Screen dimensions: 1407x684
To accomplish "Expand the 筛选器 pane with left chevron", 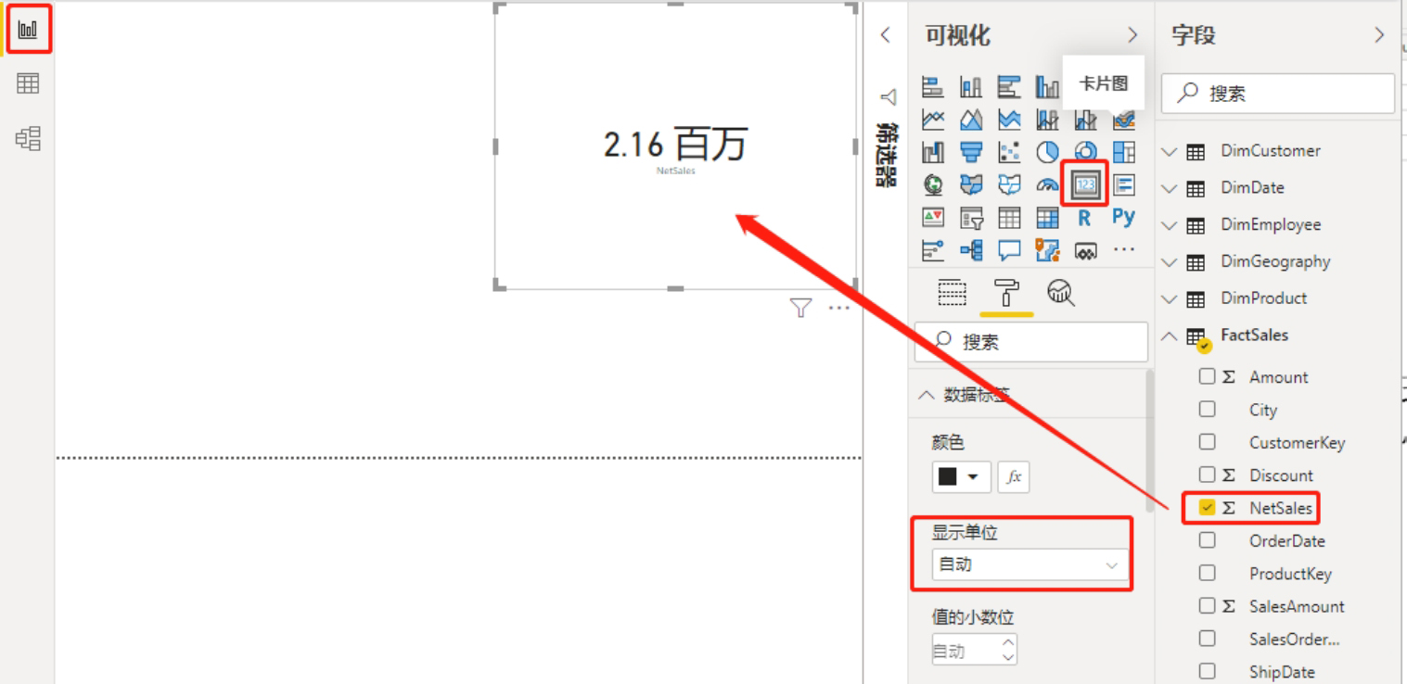I will (x=885, y=35).
